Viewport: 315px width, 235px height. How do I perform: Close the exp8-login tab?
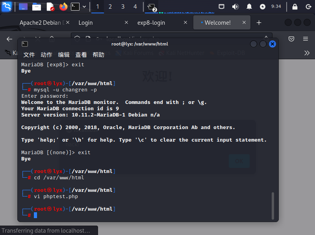pos(185,22)
